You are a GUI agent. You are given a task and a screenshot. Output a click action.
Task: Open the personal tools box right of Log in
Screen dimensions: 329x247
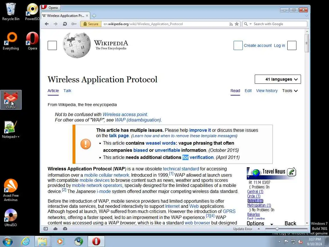coord(292,45)
